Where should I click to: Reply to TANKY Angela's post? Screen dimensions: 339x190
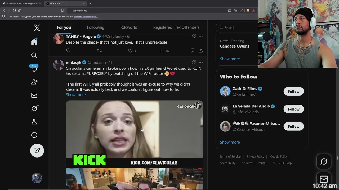click(x=68, y=50)
